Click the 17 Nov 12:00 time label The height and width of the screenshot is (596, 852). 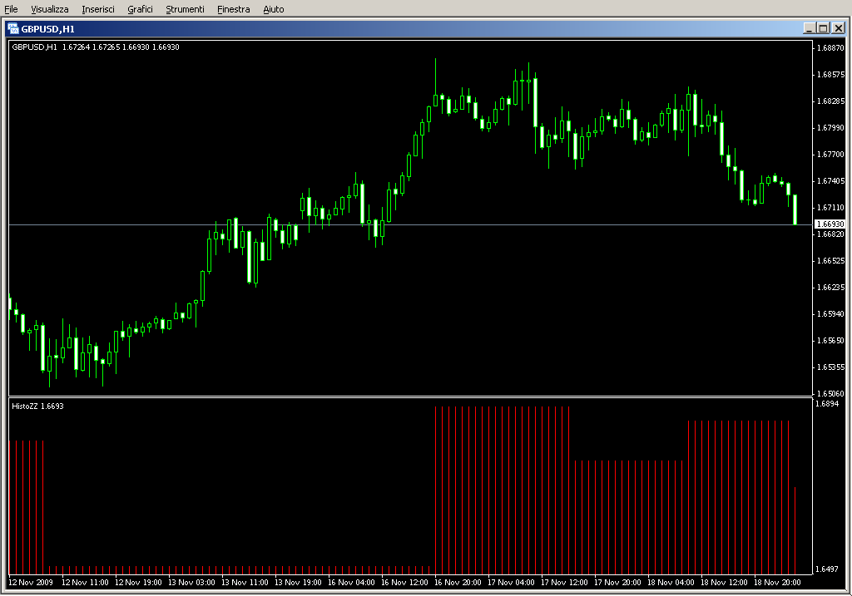564,583
